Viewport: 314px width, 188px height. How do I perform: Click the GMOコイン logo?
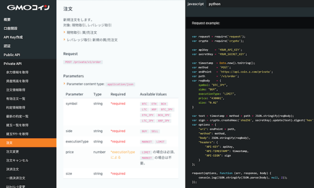click(x=28, y=8)
